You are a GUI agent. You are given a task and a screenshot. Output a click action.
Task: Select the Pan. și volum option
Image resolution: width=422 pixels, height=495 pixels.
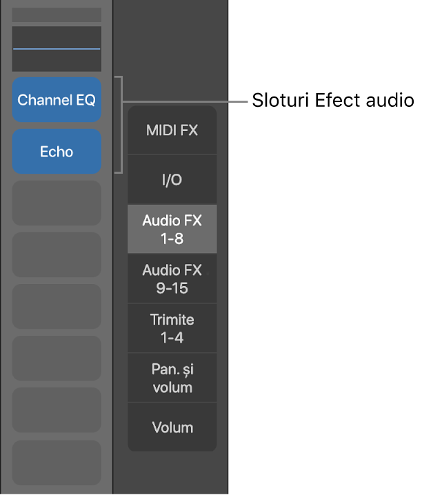pyautogui.click(x=172, y=378)
